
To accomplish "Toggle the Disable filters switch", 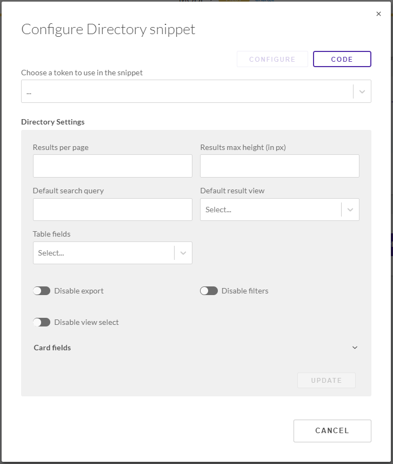I will click(209, 291).
